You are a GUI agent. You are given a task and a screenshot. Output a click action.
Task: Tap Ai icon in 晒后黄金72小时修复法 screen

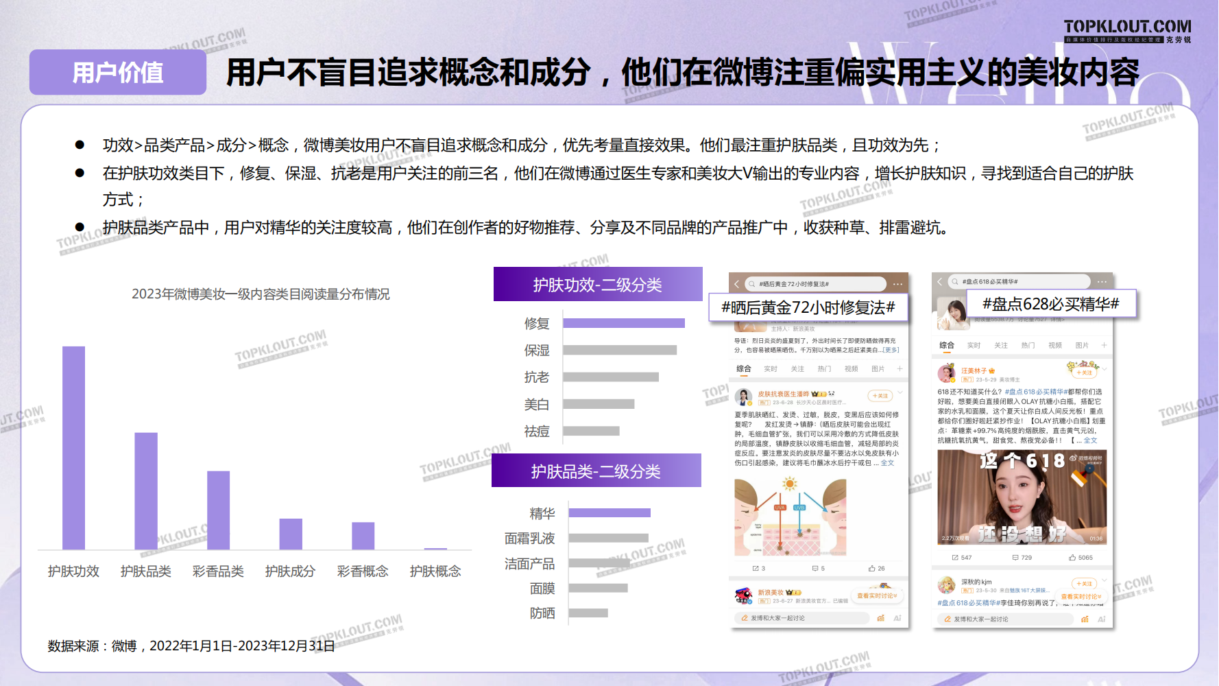coord(897,618)
